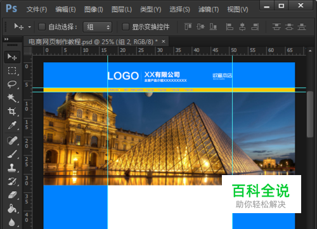
Task: Open the 类型(Y) menu
Action: point(151,10)
